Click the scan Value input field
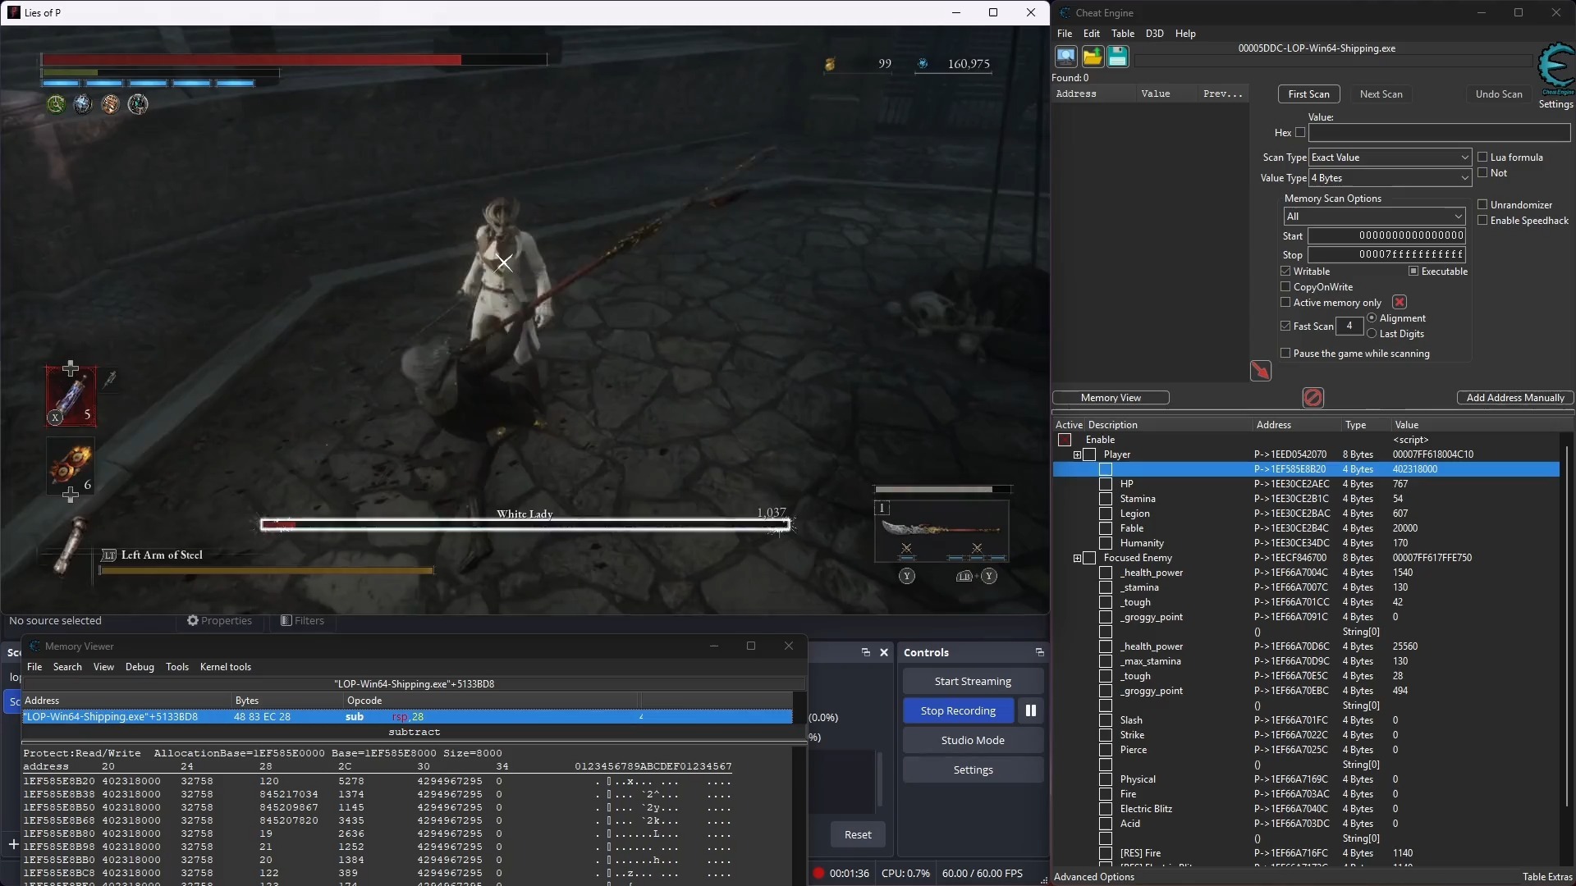The width and height of the screenshot is (1576, 886). pos(1439,133)
